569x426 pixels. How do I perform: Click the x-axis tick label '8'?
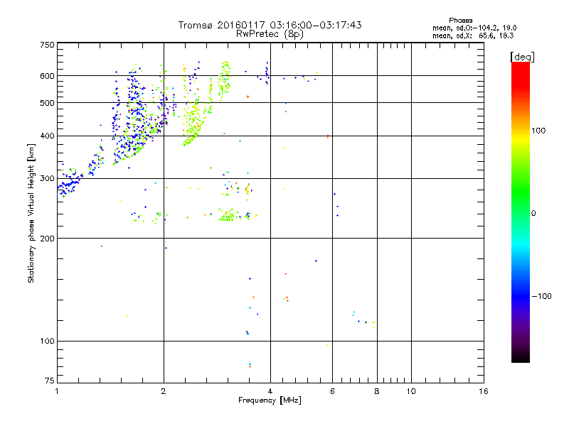(x=377, y=391)
